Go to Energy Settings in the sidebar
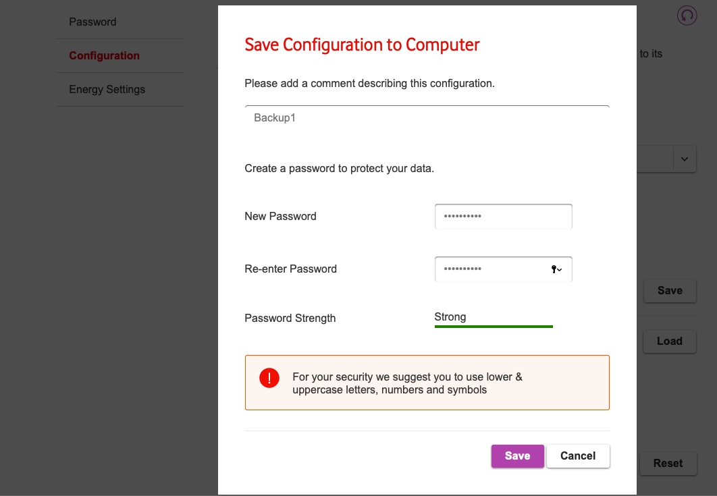This screenshot has width=717, height=496. [107, 89]
